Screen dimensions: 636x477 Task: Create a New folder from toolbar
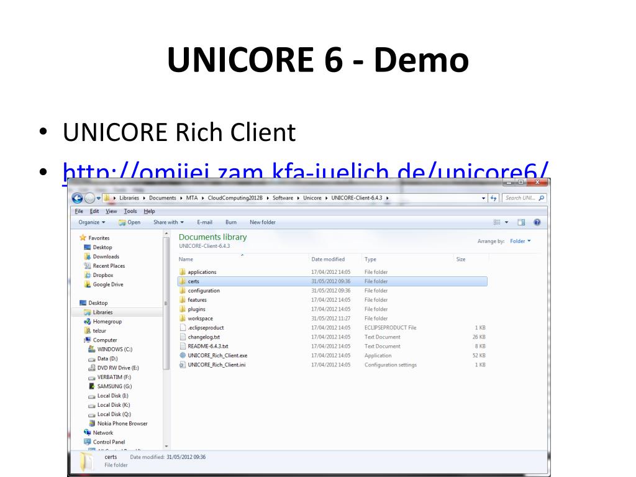[263, 222]
